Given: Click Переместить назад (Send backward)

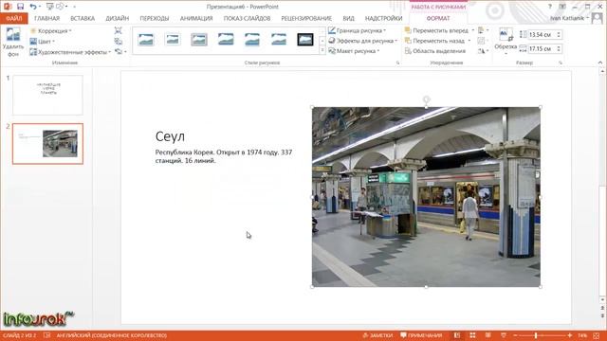Looking at the screenshot, I should (x=434, y=41).
